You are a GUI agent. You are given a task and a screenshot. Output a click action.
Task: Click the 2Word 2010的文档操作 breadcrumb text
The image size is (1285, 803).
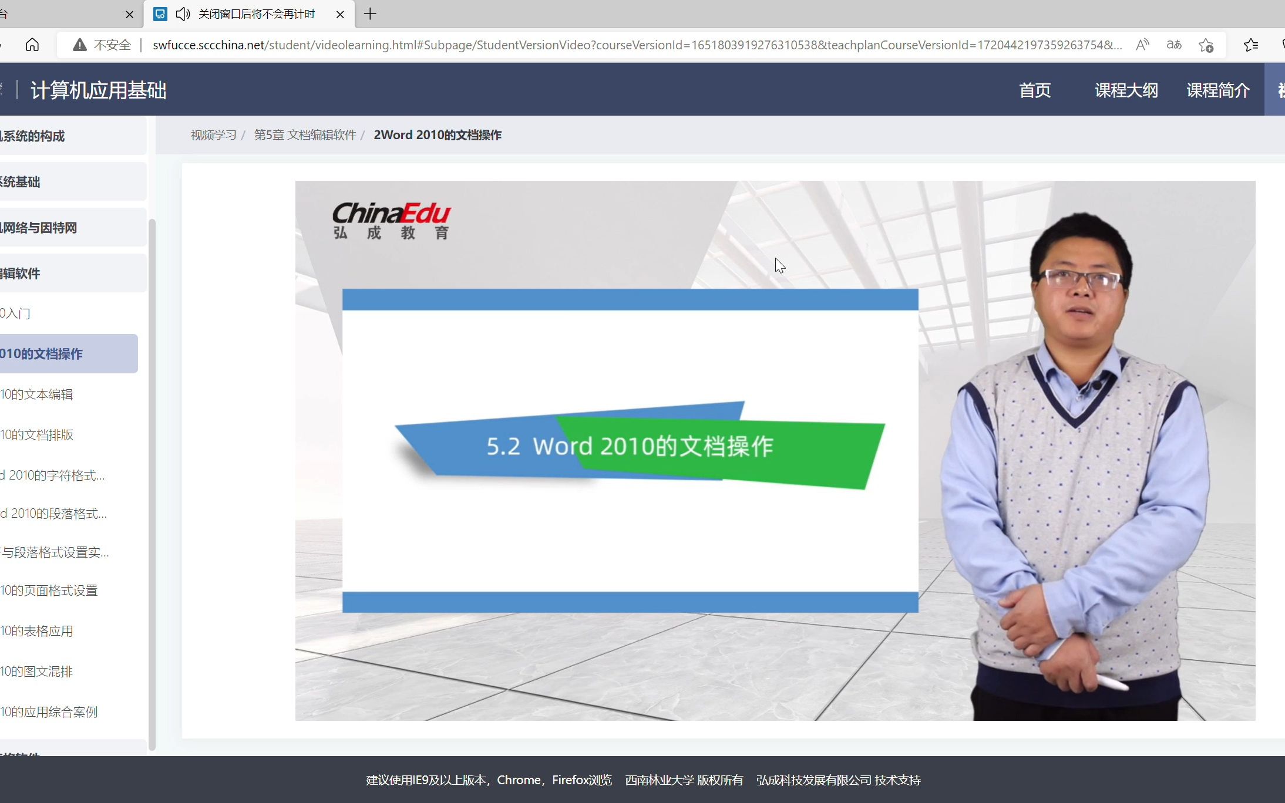pyautogui.click(x=438, y=135)
